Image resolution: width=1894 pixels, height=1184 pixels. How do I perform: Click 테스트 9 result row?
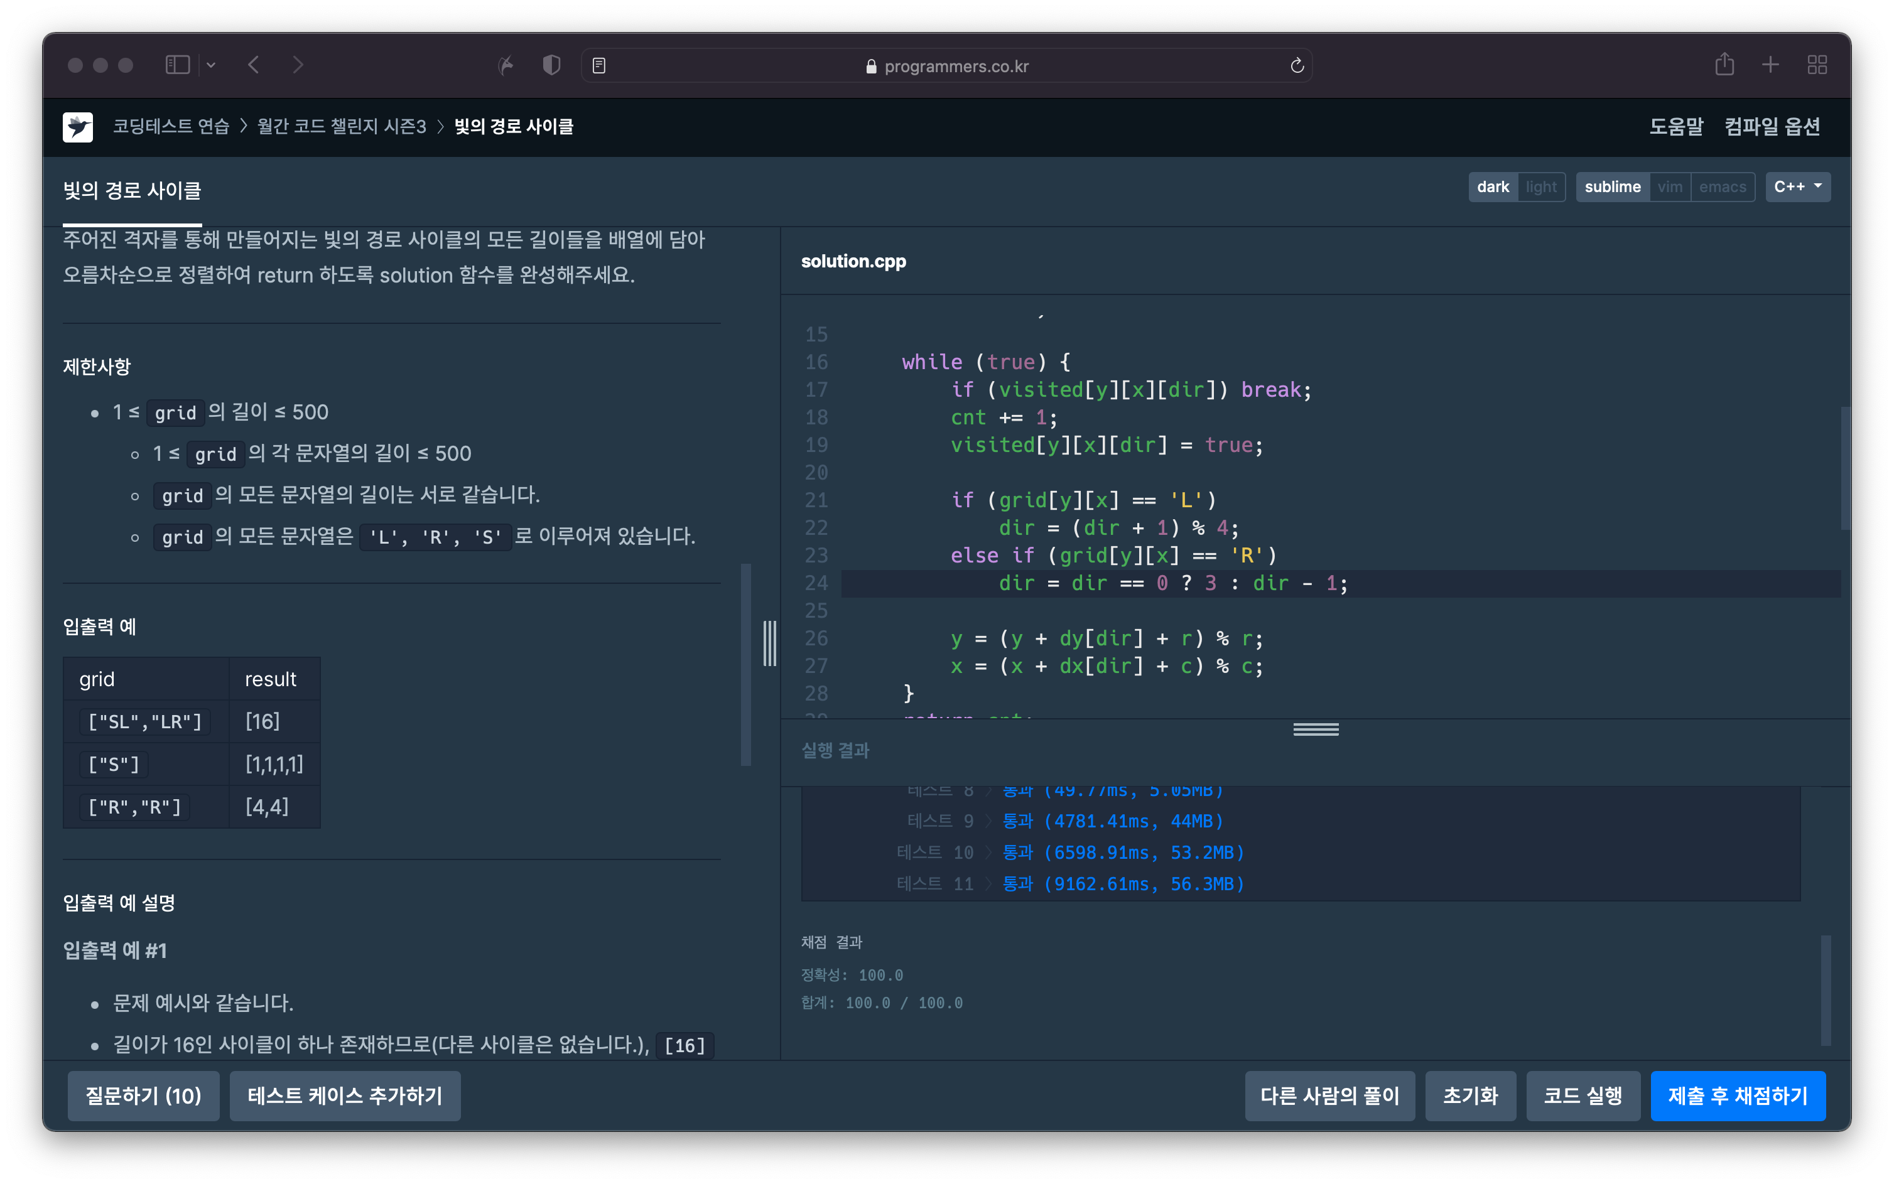[1064, 821]
